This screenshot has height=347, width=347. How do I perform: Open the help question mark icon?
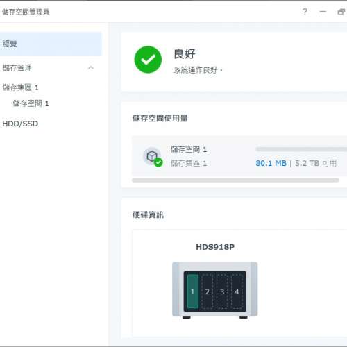305,12
